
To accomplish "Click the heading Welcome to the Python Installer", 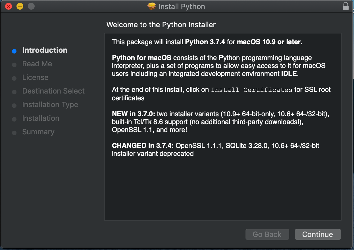I will click(161, 25).
